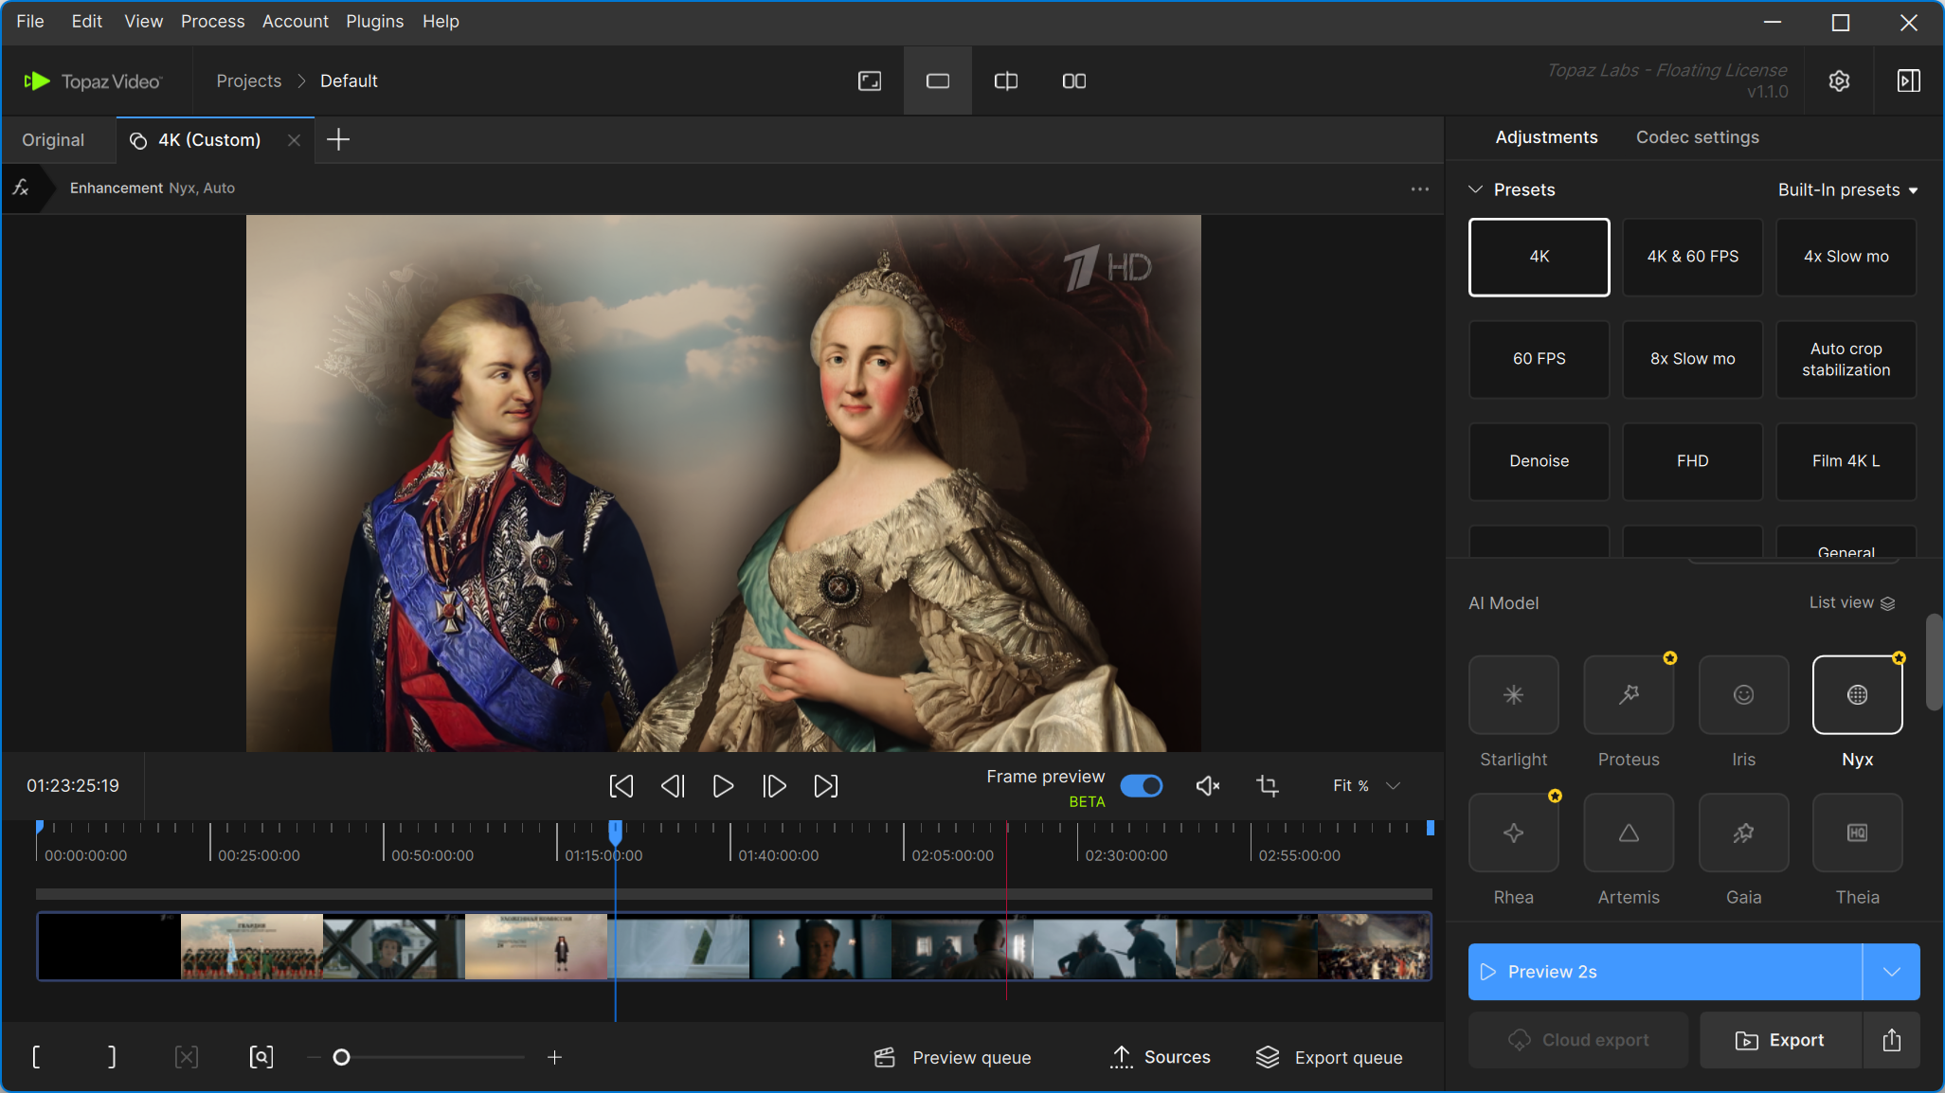Switch to Codec settings tab
Screen dimensions: 1945x1093
point(1697,137)
